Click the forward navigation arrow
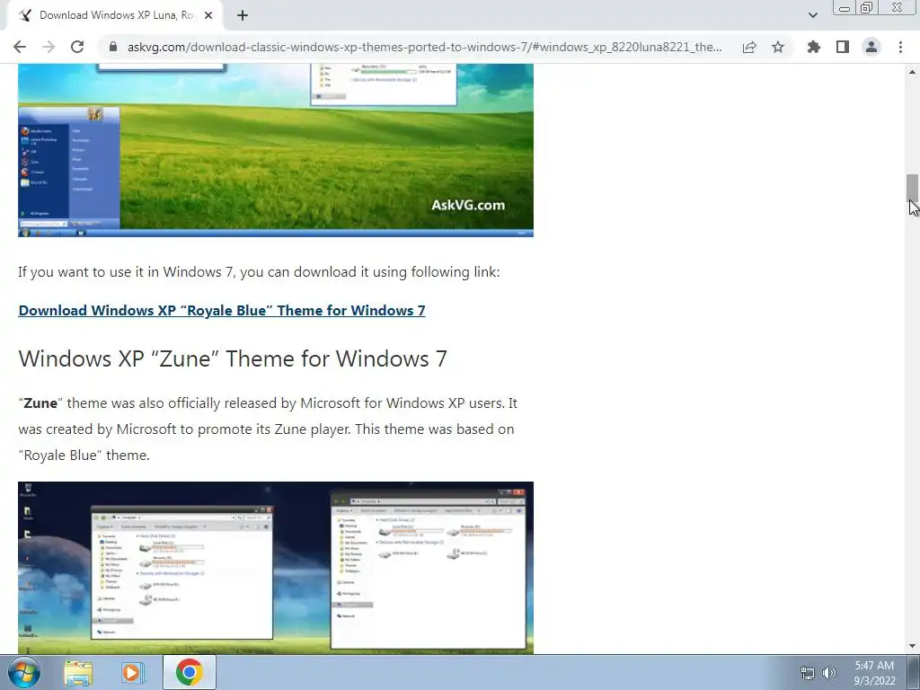This screenshot has width=920, height=690. coord(49,47)
